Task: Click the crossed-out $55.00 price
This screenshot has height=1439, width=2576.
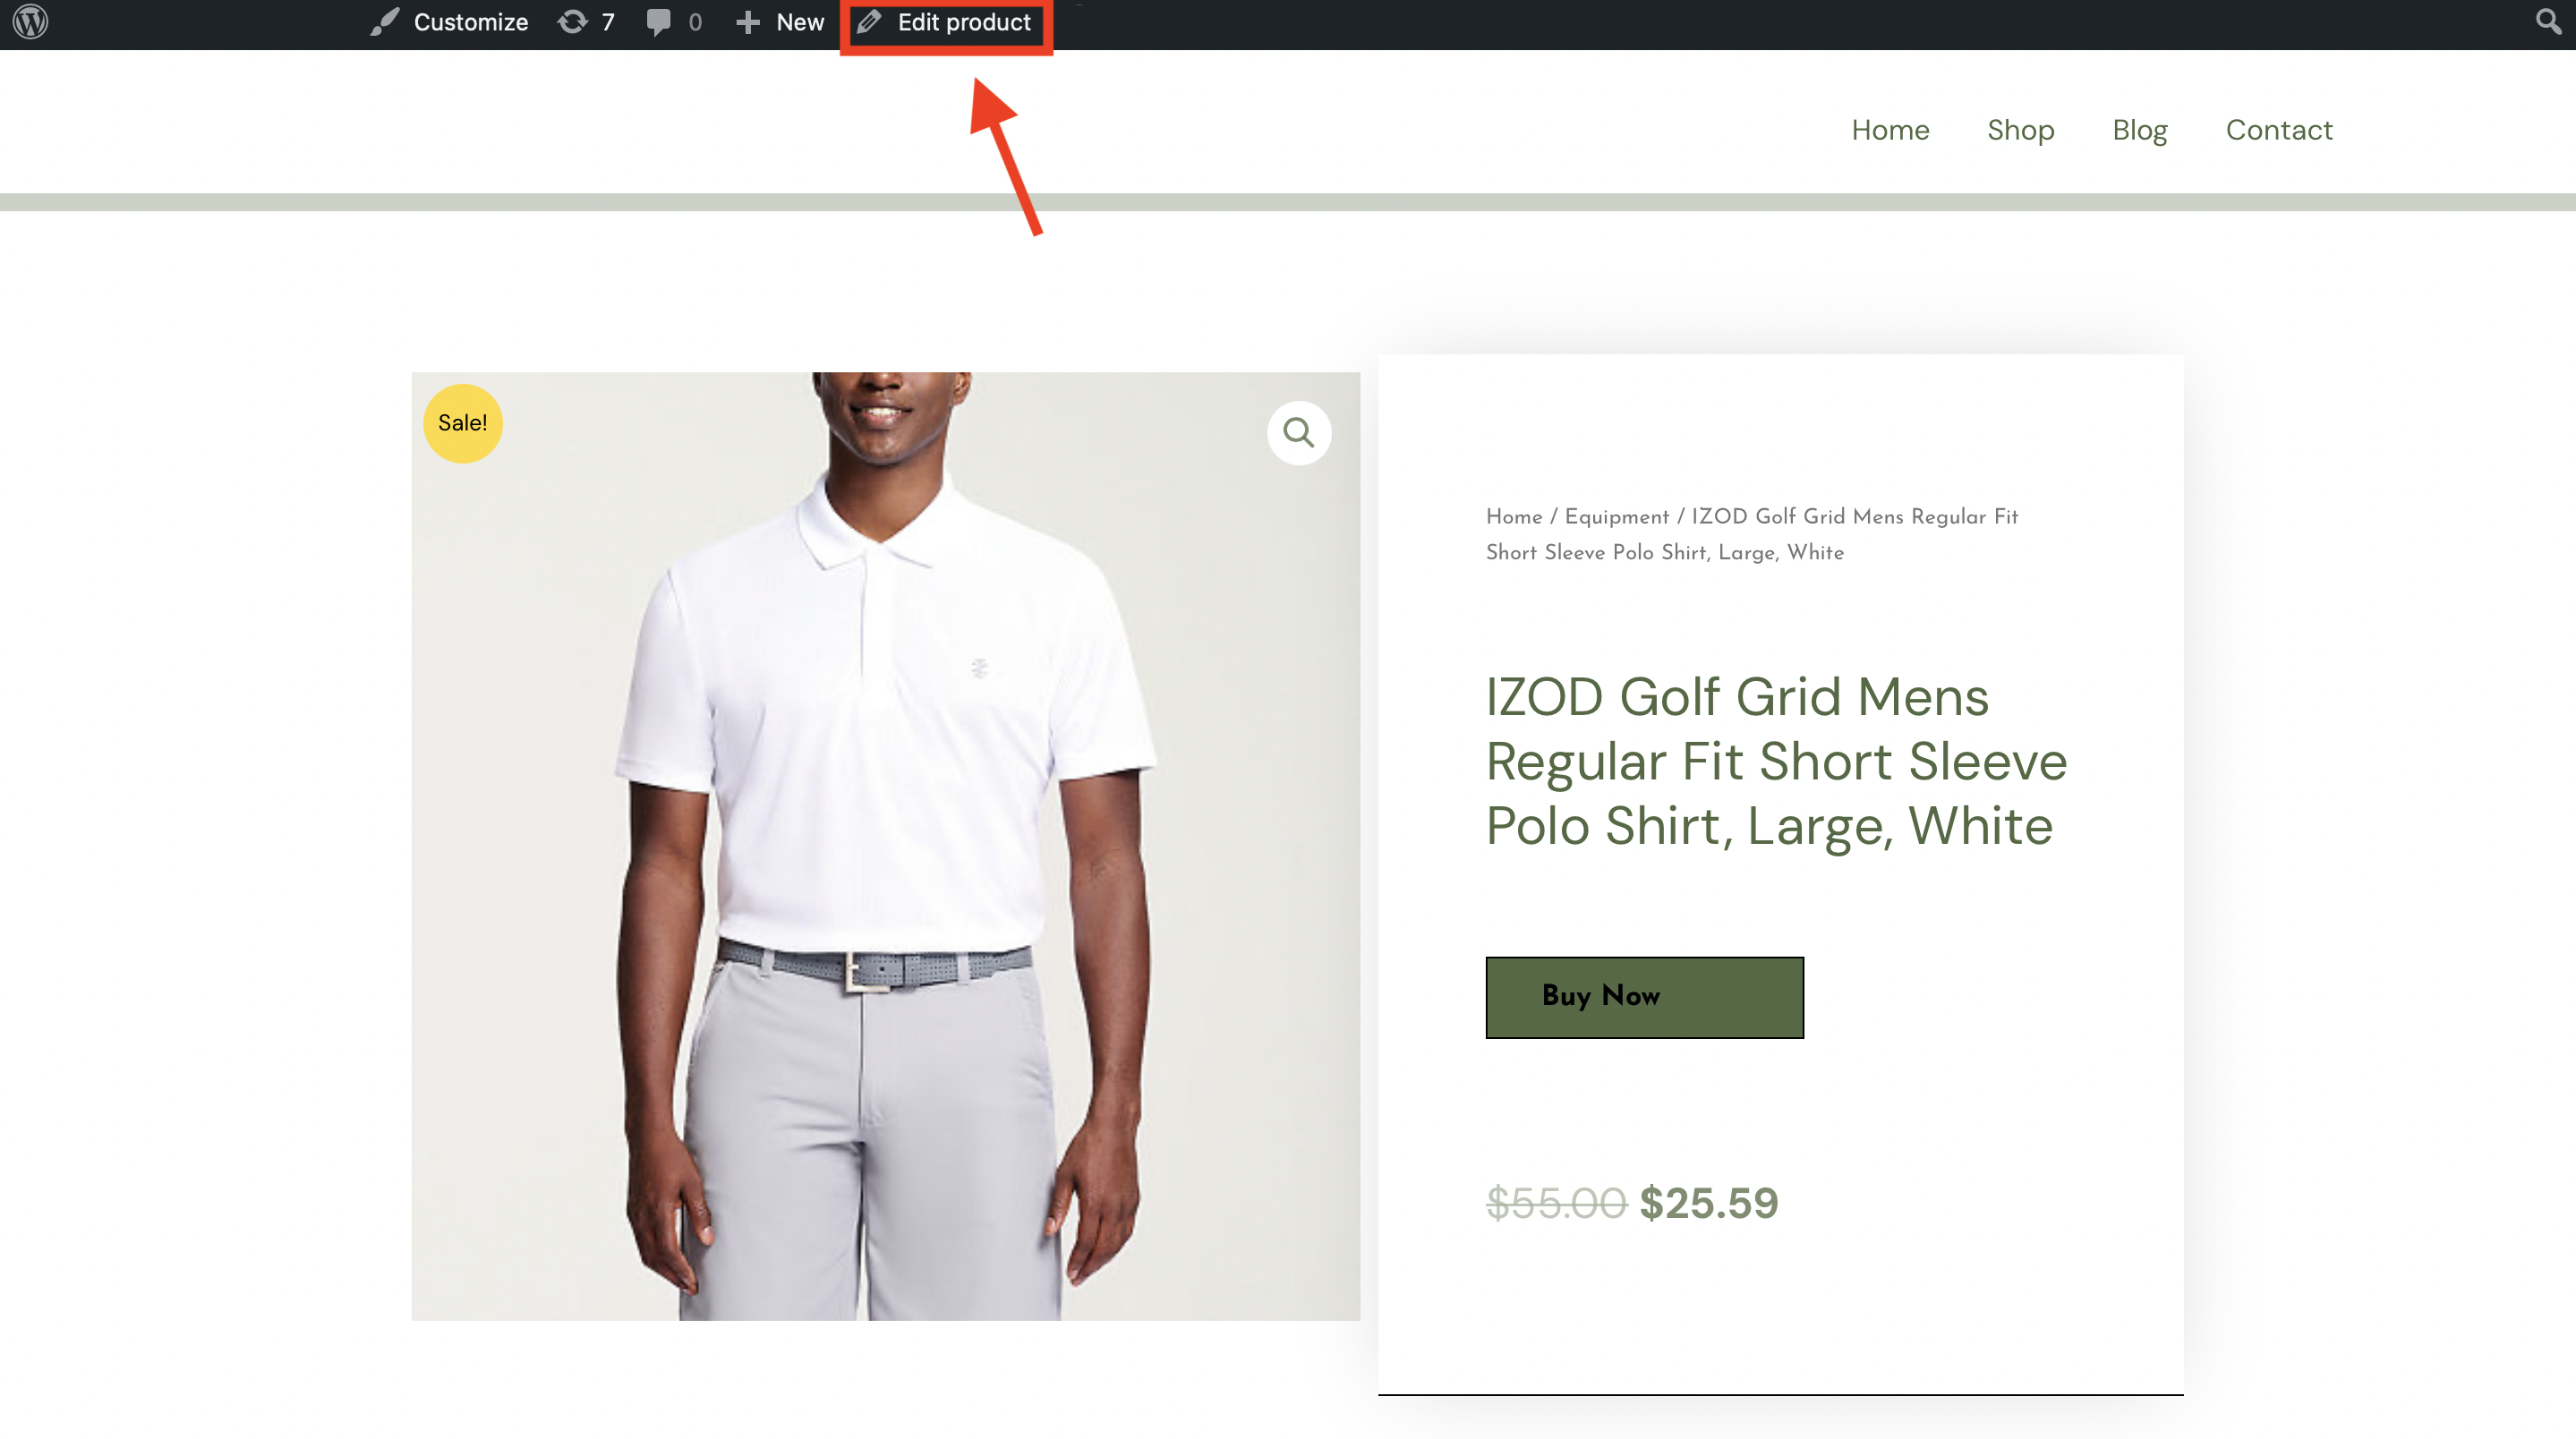Action: [x=1556, y=1203]
